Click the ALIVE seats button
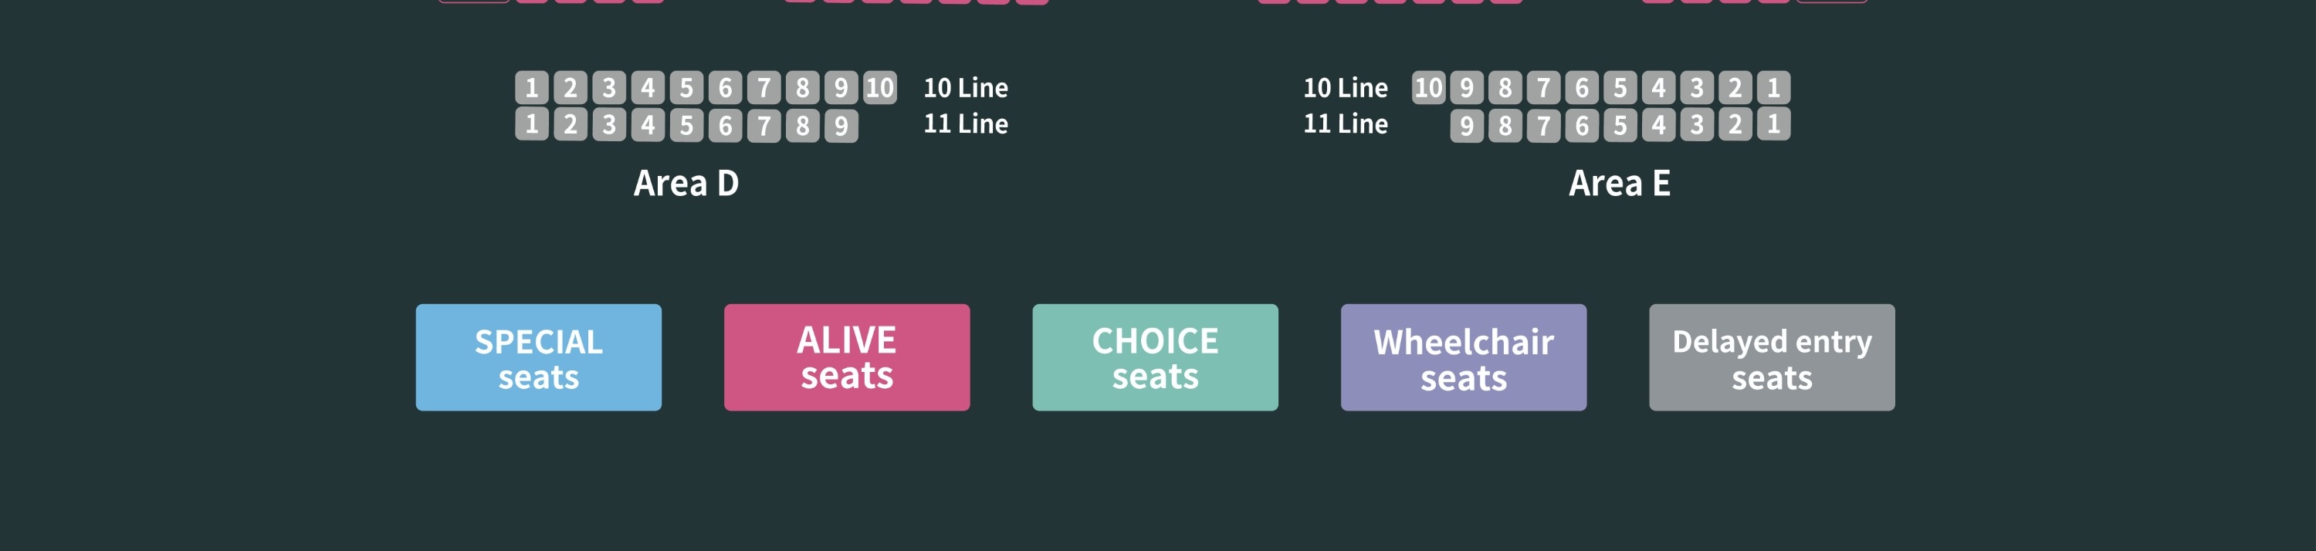Viewport: 2316px width, 551px height. pyautogui.click(x=847, y=358)
